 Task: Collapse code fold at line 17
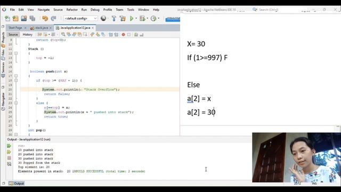point(16,76)
